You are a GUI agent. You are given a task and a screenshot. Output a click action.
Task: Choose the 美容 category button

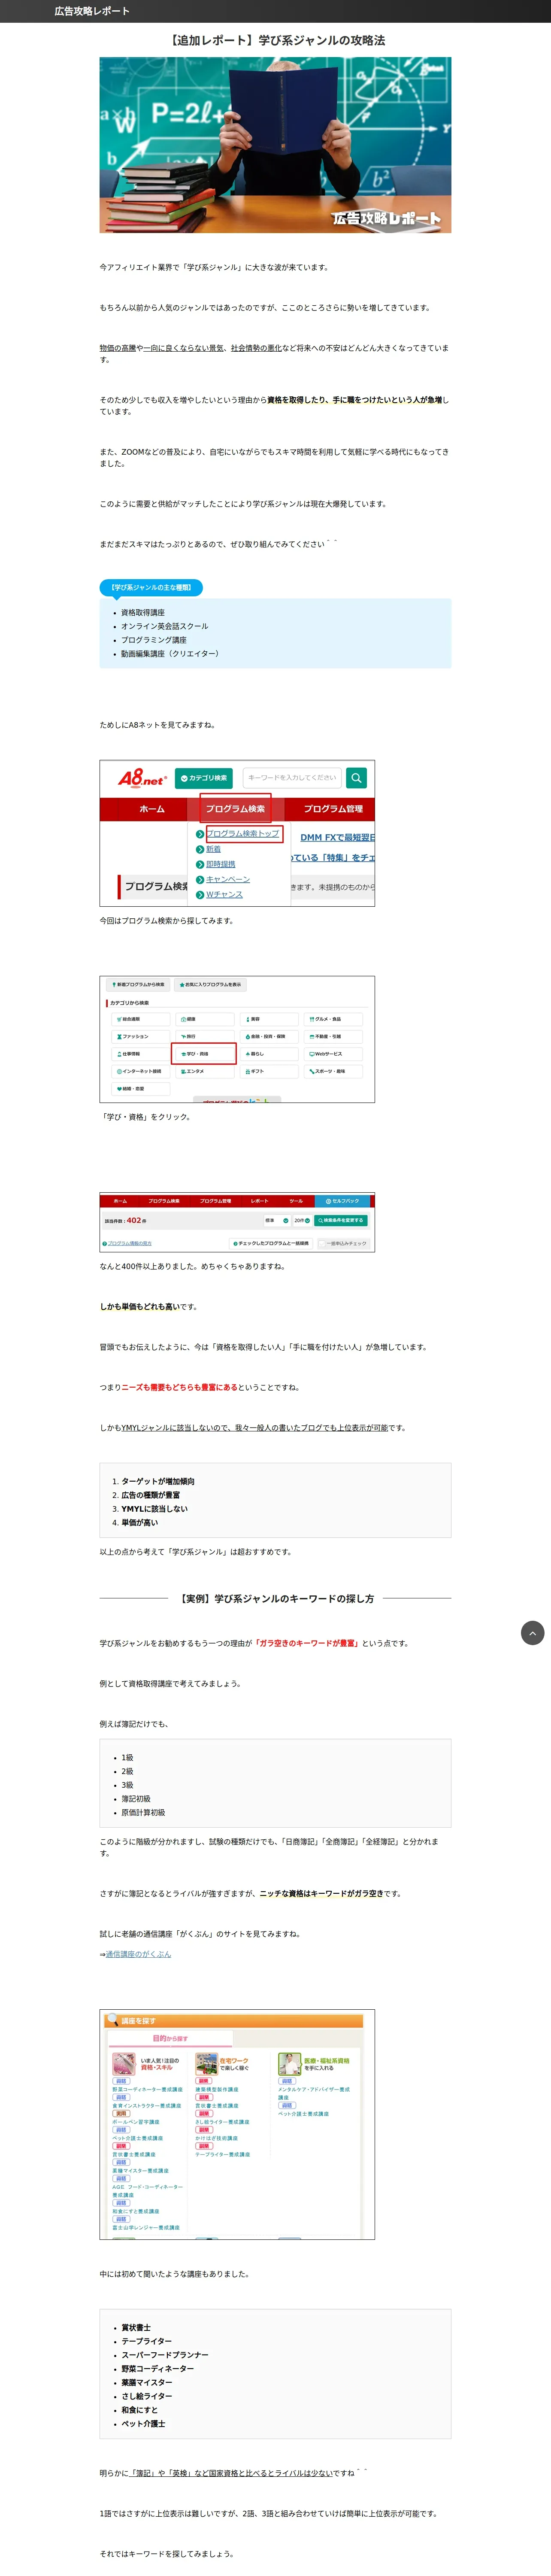point(270,1019)
